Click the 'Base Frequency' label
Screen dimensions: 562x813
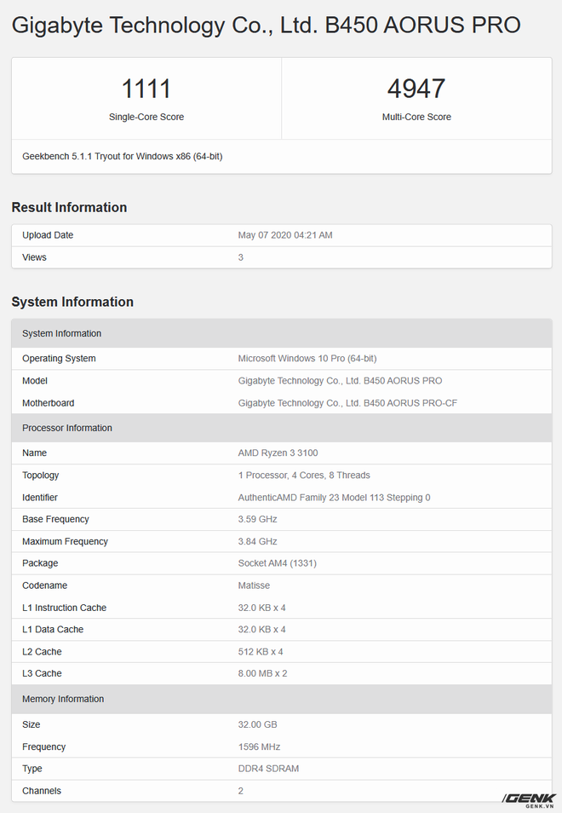coord(55,520)
